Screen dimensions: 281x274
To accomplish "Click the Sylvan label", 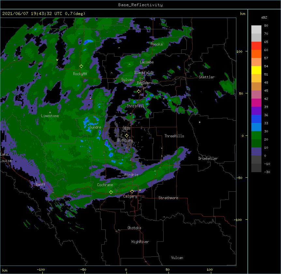I will pos(127,80).
